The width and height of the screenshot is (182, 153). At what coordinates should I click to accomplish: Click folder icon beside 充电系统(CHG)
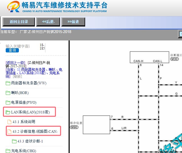tap(8, 151)
